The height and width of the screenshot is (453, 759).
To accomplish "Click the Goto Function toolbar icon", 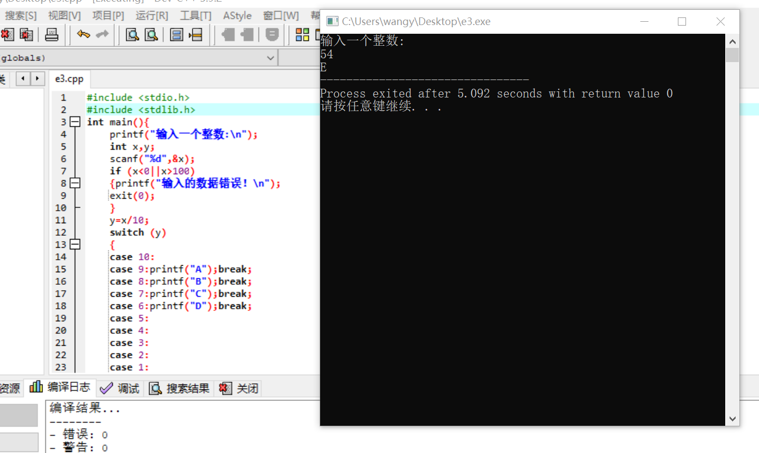I will pyautogui.click(x=176, y=35).
